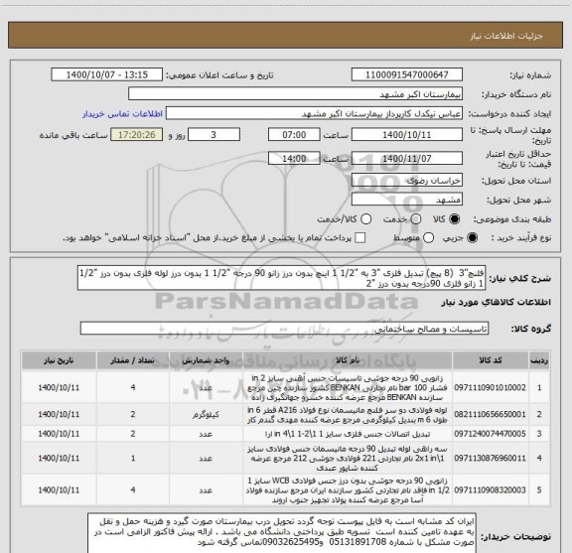Select item code 0971240074470005
This screenshot has height=553, width=572.
click(x=491, y=434)
